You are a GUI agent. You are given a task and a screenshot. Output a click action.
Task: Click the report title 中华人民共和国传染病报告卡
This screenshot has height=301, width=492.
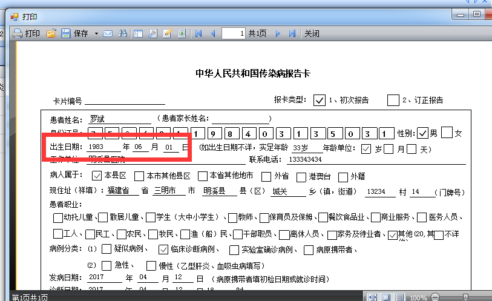point(253,73)
